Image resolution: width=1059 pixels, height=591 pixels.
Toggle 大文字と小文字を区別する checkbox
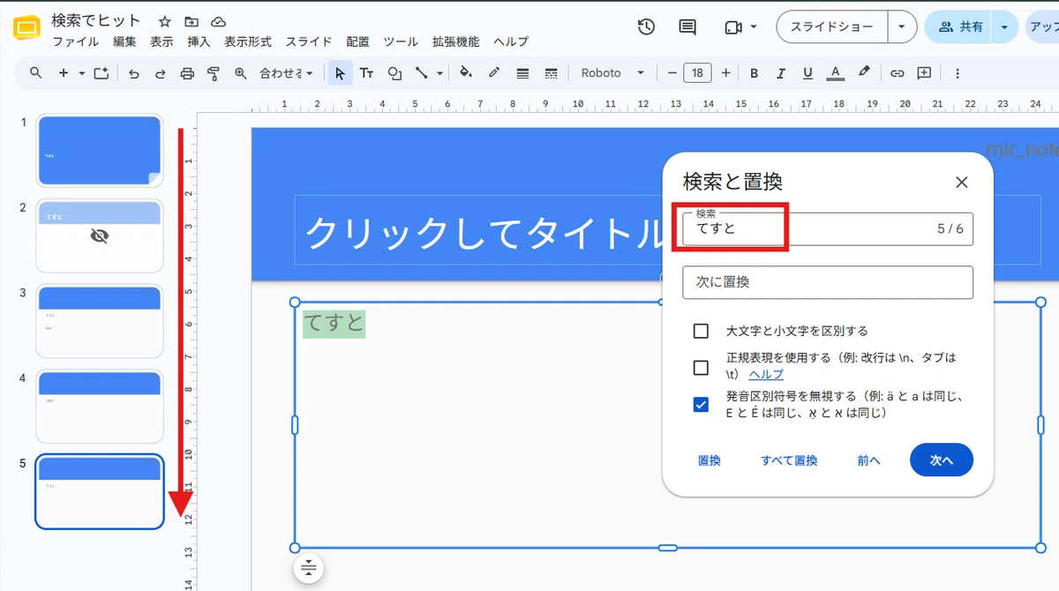(x=701, y=332)
